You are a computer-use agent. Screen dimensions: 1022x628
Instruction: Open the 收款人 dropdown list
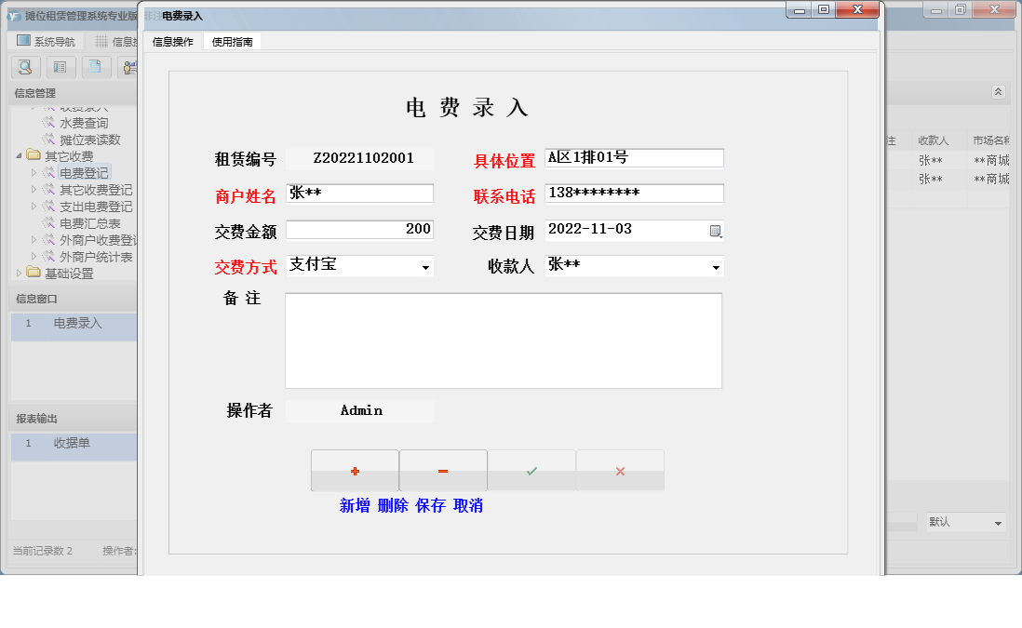[716, 267]
